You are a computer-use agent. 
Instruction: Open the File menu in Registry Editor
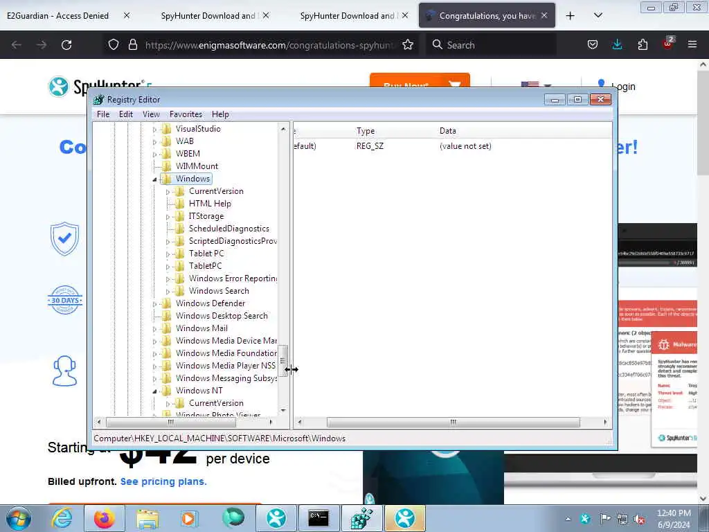tap(103, 114)
